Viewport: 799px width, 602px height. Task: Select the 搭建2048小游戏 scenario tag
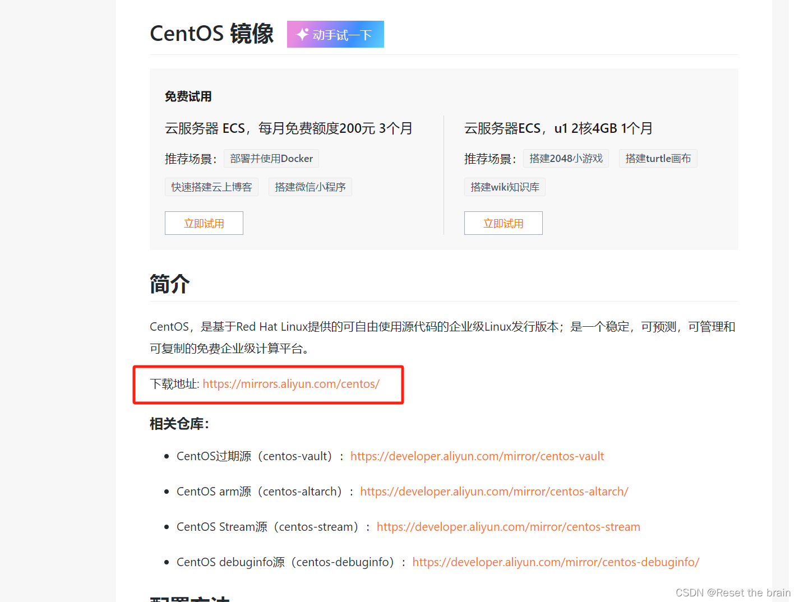566,159
